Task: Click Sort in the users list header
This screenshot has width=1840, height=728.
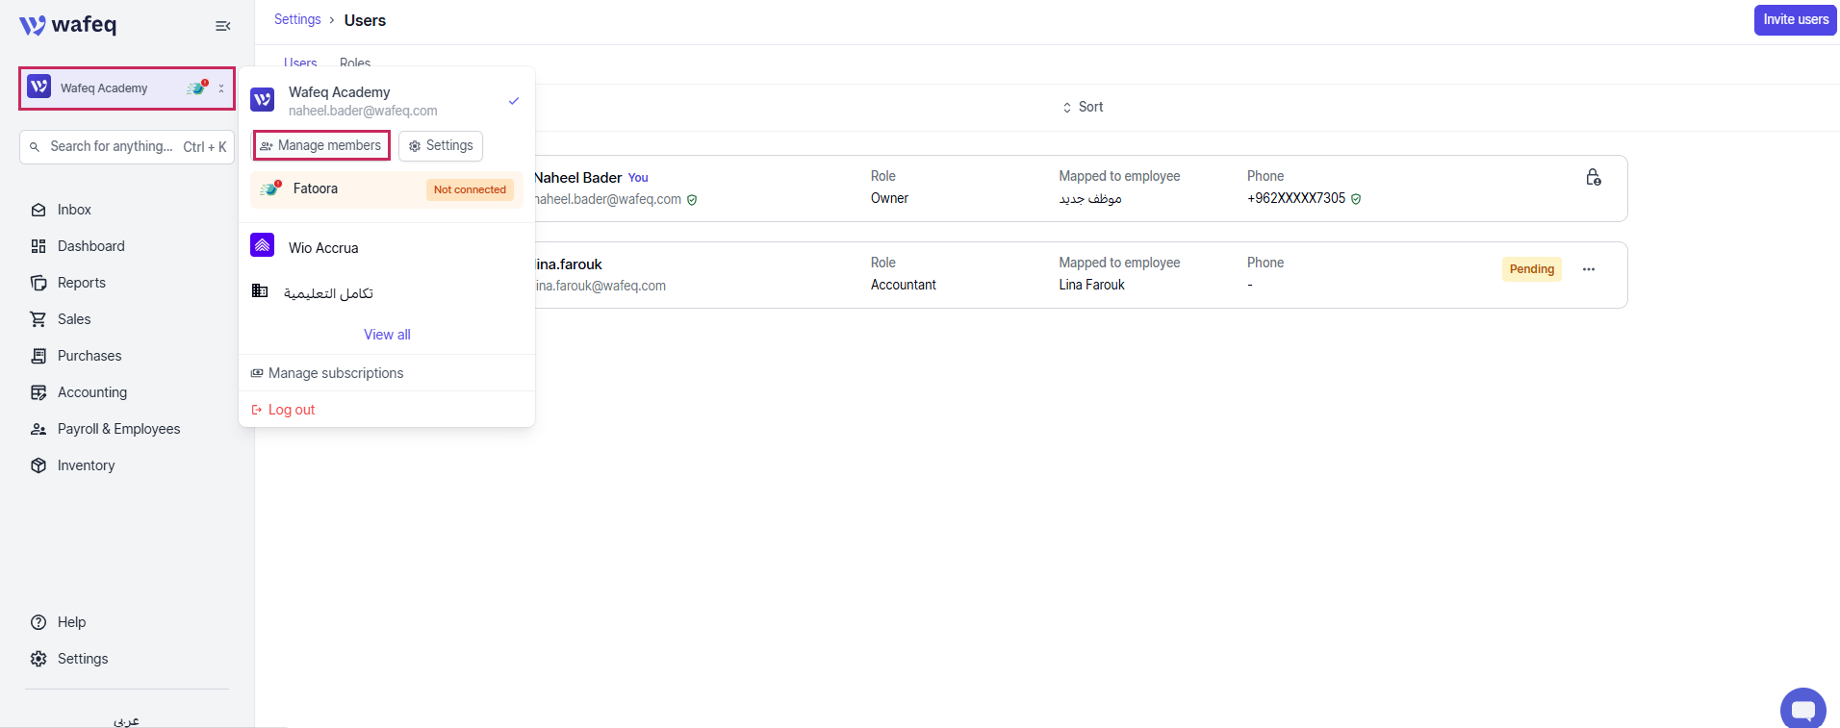Action: click(1083, 107)
